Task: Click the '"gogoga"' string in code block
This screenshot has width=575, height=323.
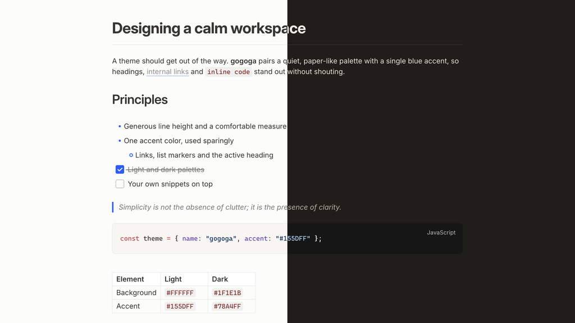Action: [221, 239]
